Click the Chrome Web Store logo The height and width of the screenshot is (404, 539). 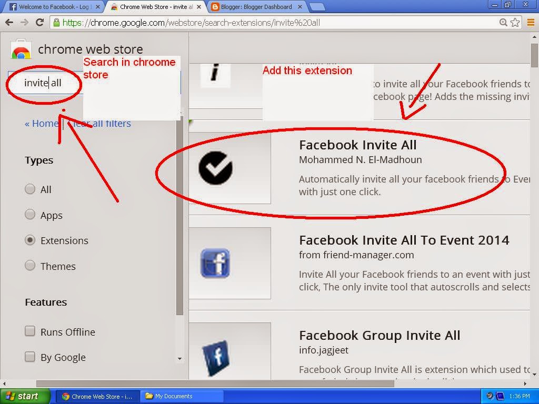point(21,49)
